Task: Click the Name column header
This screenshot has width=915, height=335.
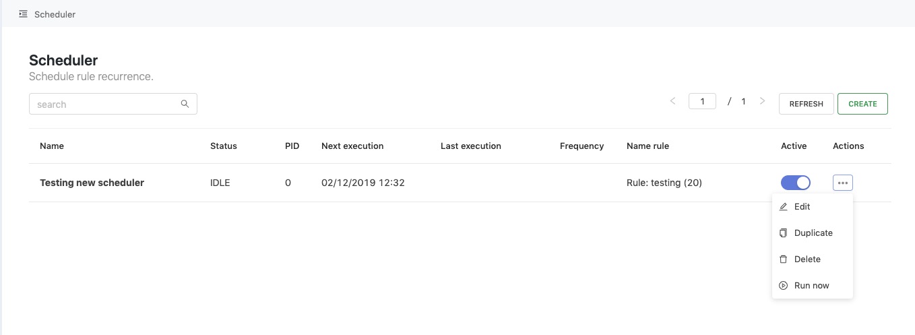Action: [52, 146]
